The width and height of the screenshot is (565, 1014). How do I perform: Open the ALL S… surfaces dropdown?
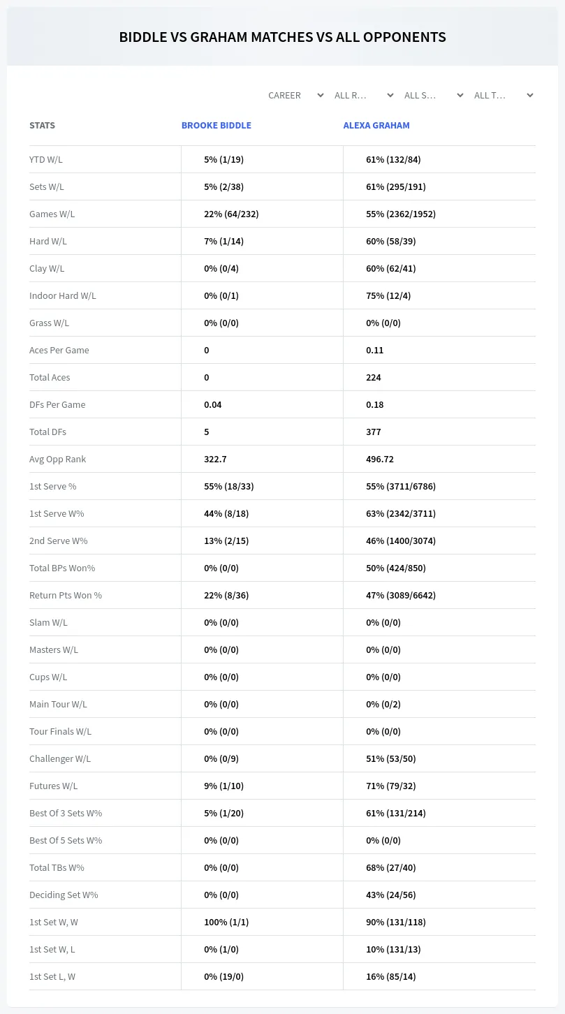(x=434, y=95)
